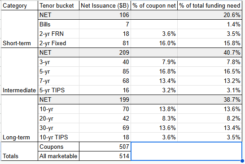Select the Net Issuance ($B) header
This screenshot has width=245, height=164.
pyautogui.click(x=105, y=6)
